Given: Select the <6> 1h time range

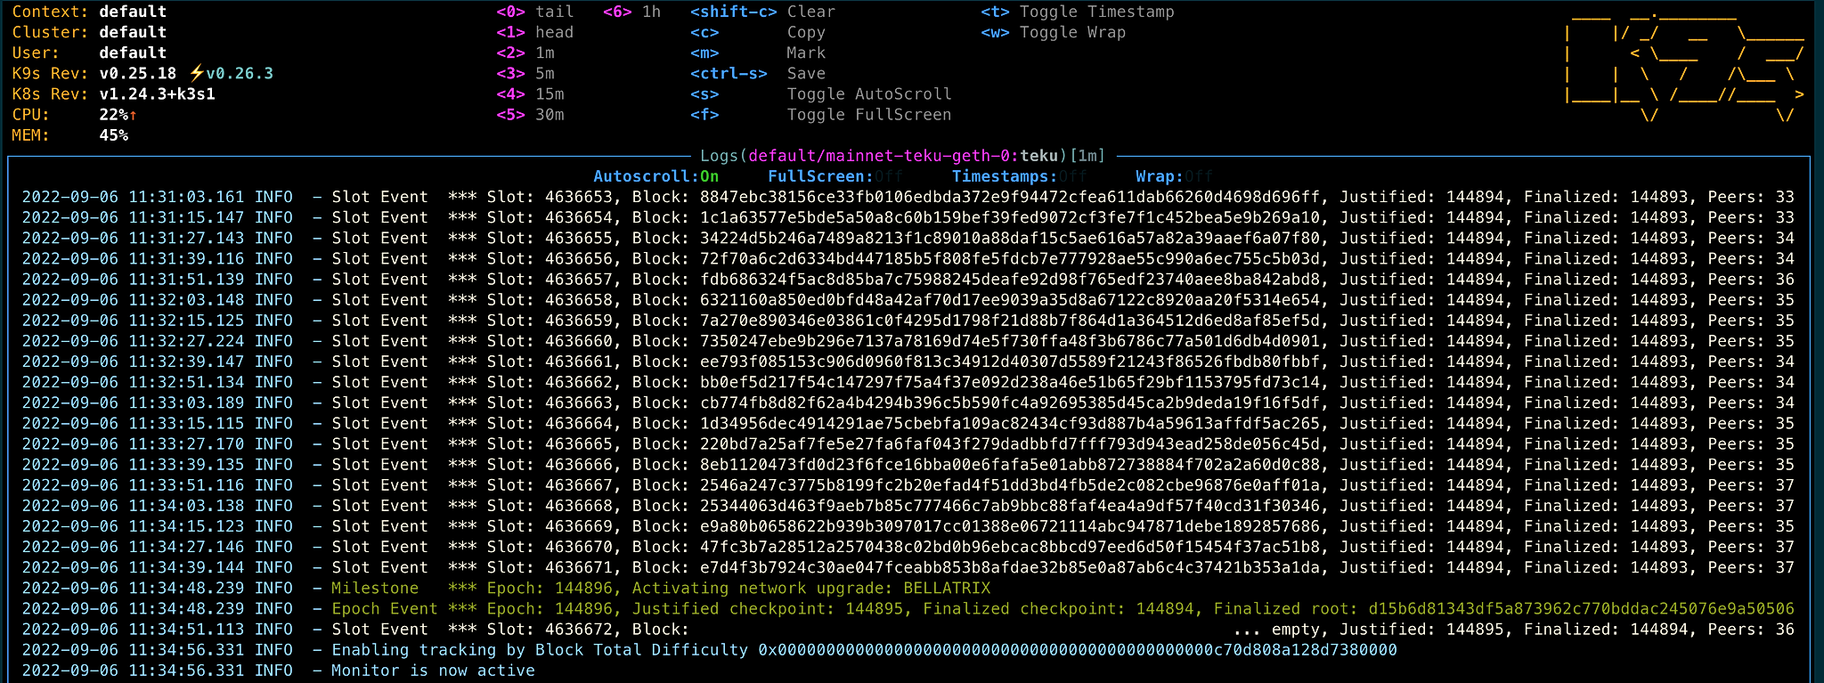Looking at the screenshot, I should [x=632, y=12].
